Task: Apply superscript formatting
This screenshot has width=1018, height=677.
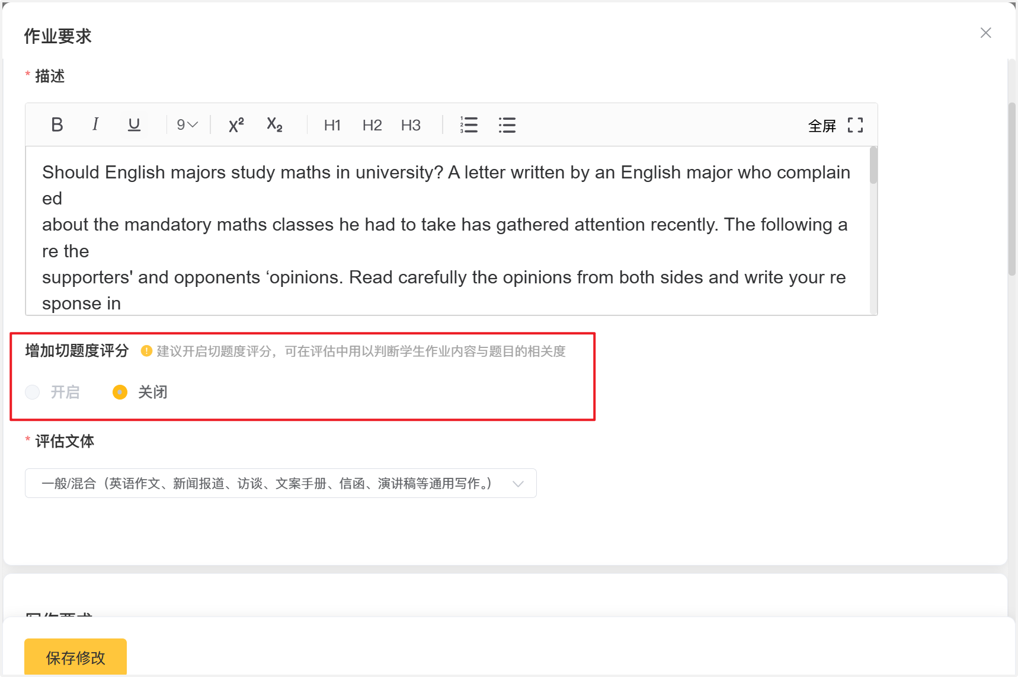Action: point(236,125)
